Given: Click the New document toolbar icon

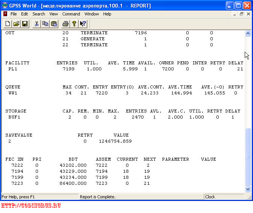Looking at the screenshot, I should click(8, 24).
